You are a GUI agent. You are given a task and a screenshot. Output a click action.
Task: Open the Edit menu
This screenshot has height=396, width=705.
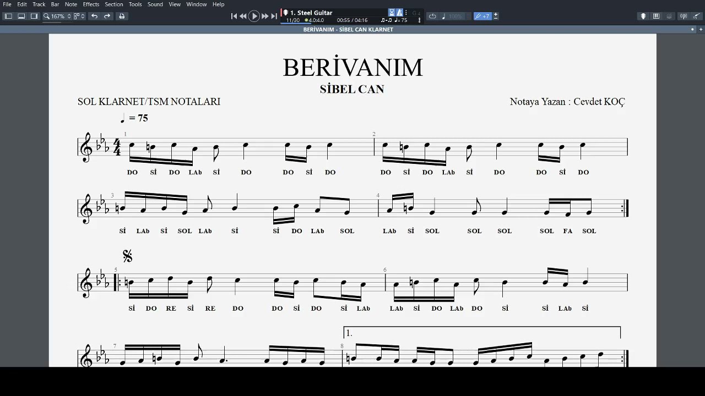tap(22, 4)
